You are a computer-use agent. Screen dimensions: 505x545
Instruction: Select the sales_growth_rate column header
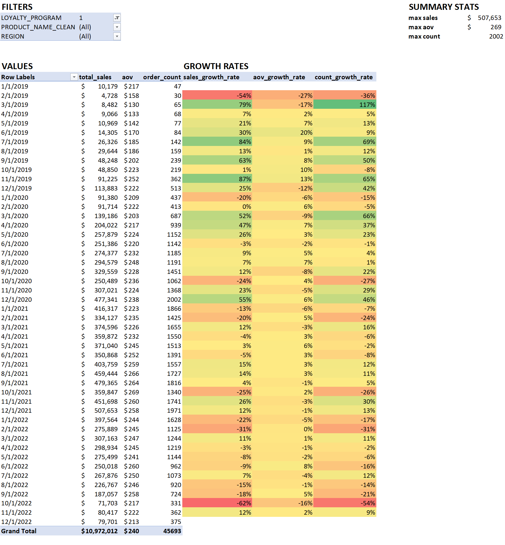point(212,77)
